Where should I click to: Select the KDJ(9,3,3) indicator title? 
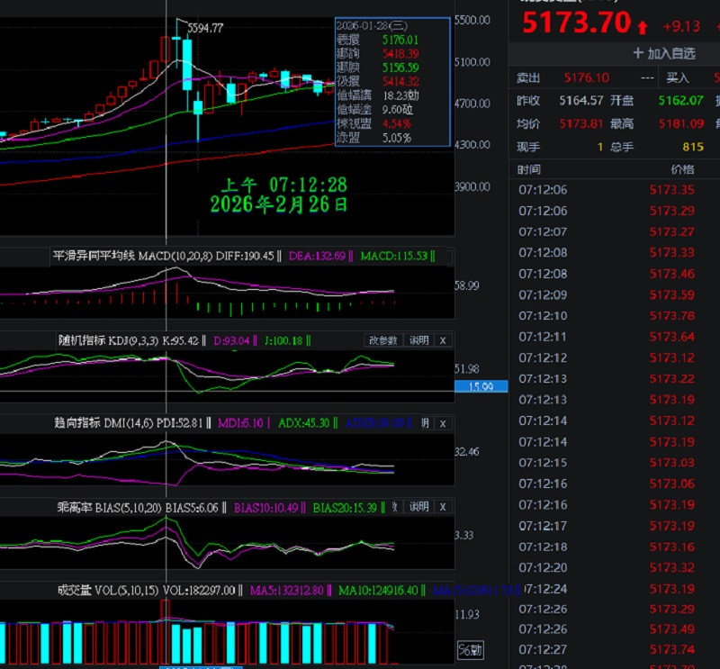pos(108,340)
